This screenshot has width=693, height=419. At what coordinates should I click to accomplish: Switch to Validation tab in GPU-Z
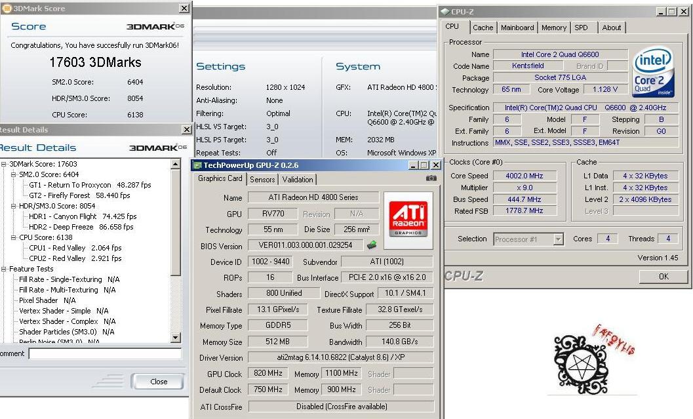click(x=298, y=180)
